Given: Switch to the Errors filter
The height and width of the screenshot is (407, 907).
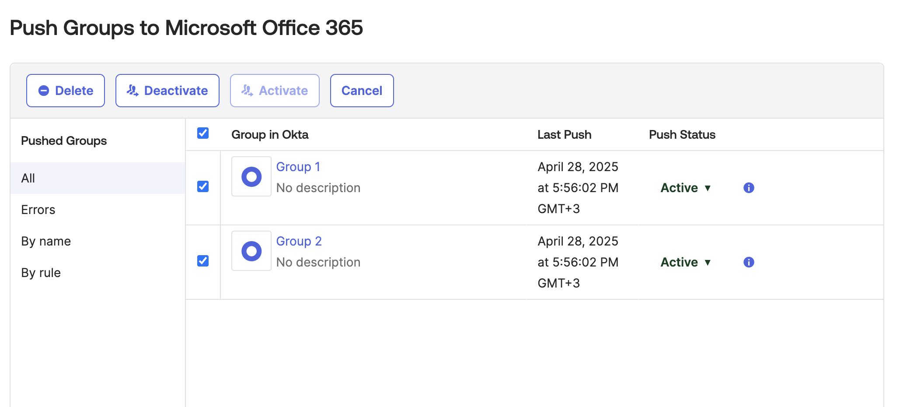Looking at the screenshot, I should click(38, 209).
